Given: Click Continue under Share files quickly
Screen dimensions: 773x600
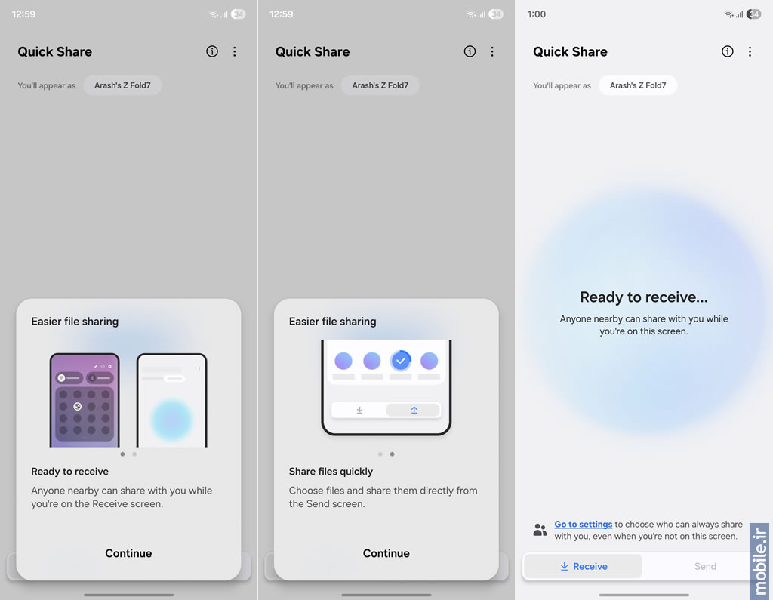Looking at the screenshot, I should coord(386,553).
